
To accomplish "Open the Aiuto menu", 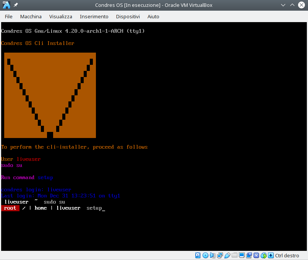I will click(x=153, y=16).
